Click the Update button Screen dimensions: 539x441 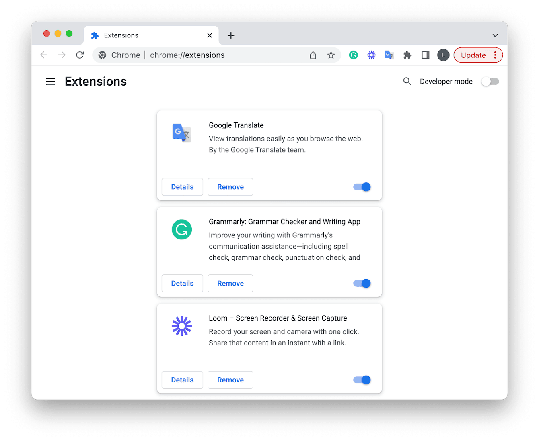coord(473,55)
